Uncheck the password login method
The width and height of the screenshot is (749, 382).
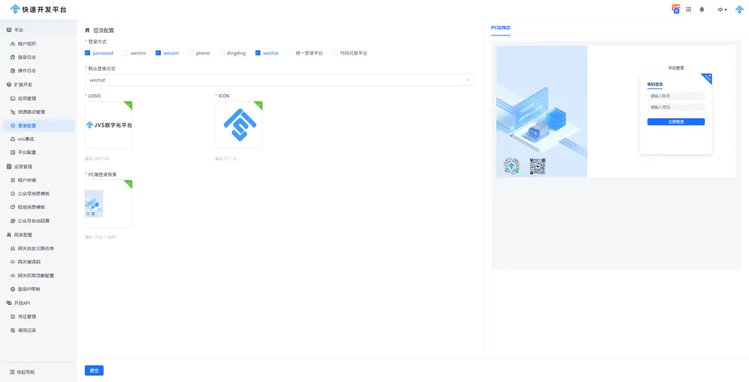click(x=87, y=53)
